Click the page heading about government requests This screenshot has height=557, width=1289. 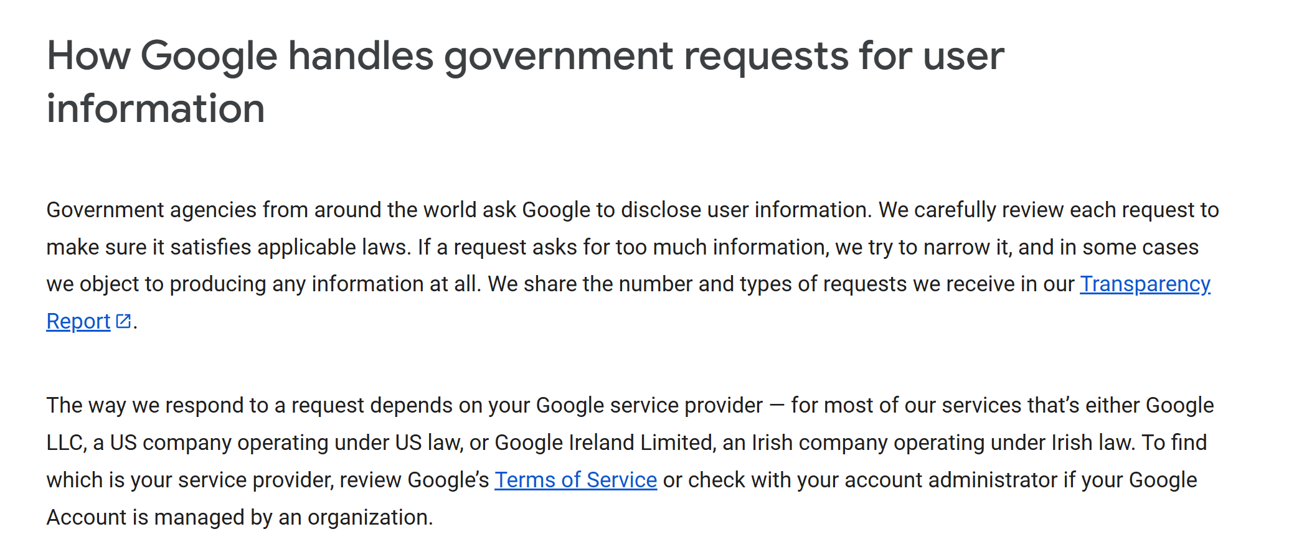point(525,82)
